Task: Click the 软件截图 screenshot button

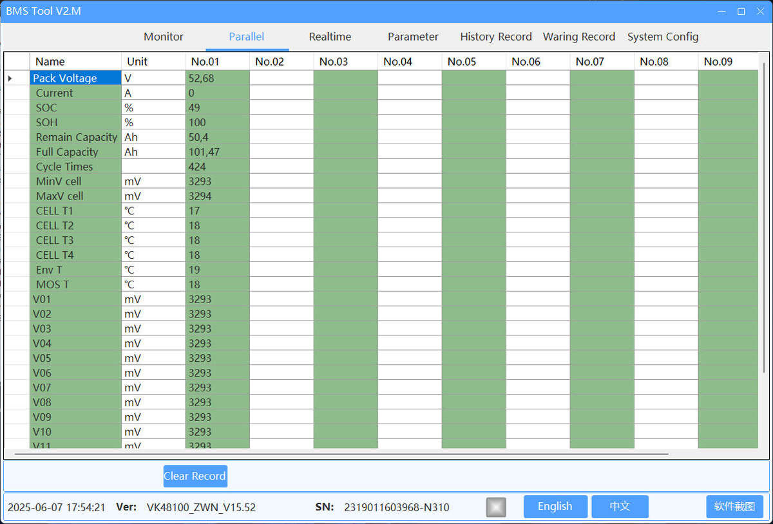Action: [x=734, y=507]
